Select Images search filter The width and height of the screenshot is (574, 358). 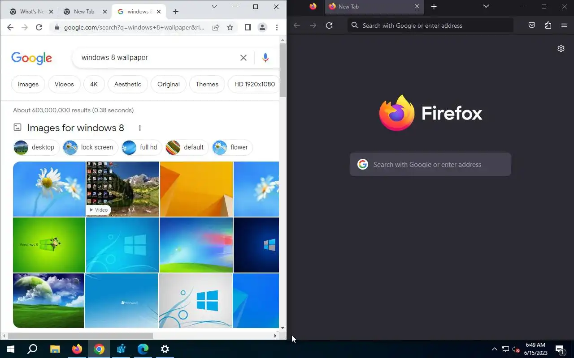point(28,84)
